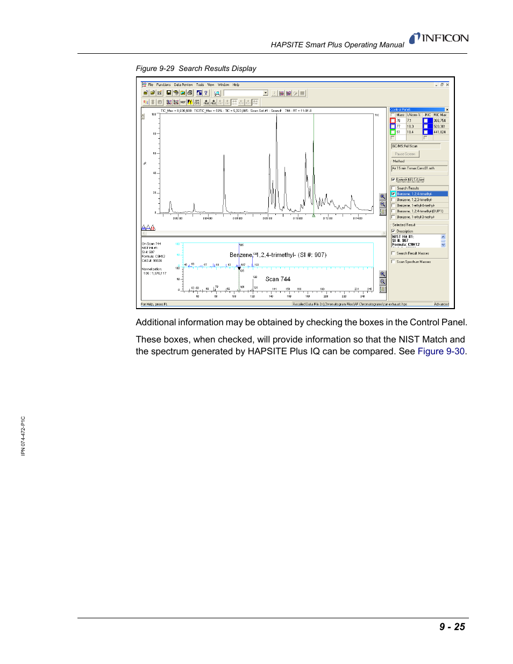Click the computer connect icon beside combo box
Screen dimensions: 513x664
tap(217, 92)
